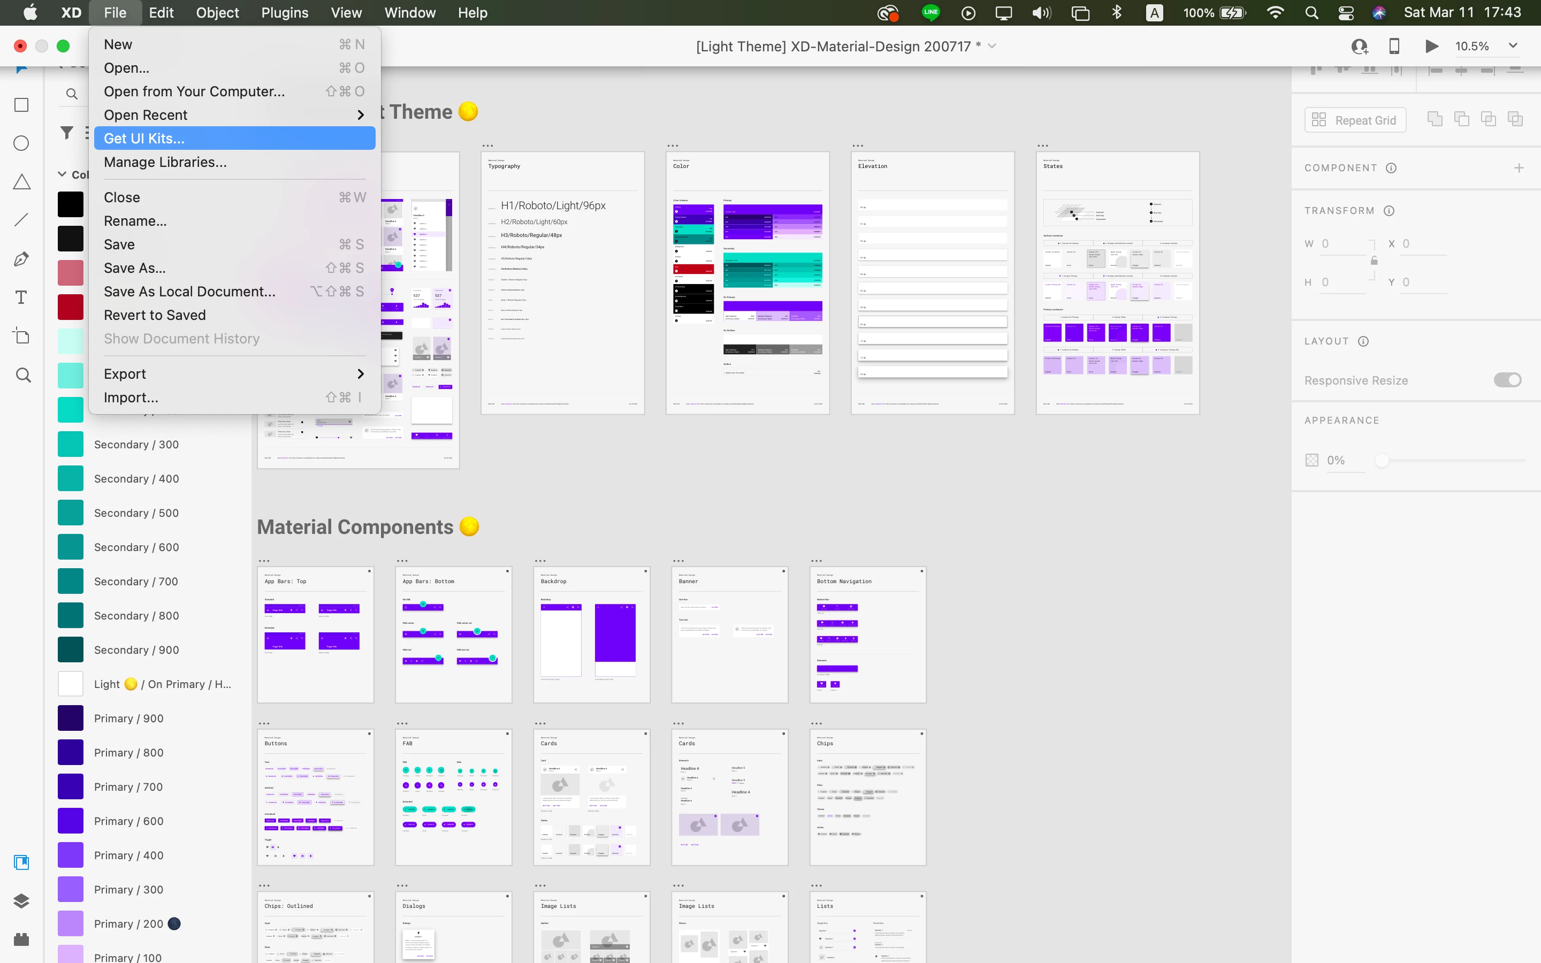This screenshot has width=1541, height=963.
Task: Click the Secondary / 500 color swatch
Action: (x=70, y=513)
